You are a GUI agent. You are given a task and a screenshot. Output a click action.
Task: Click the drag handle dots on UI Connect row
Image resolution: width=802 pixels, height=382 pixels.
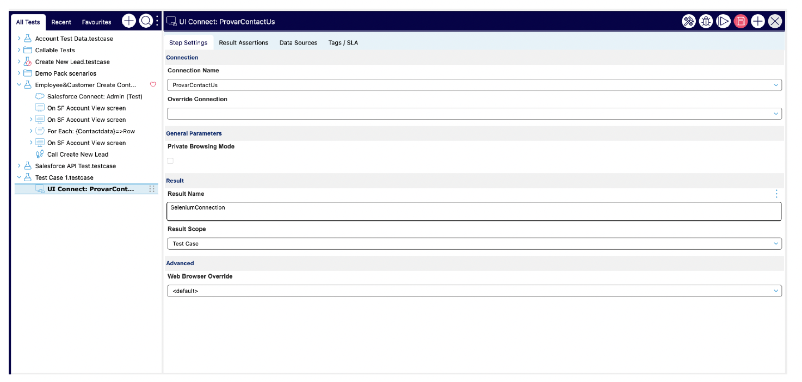tap(152, 189)
